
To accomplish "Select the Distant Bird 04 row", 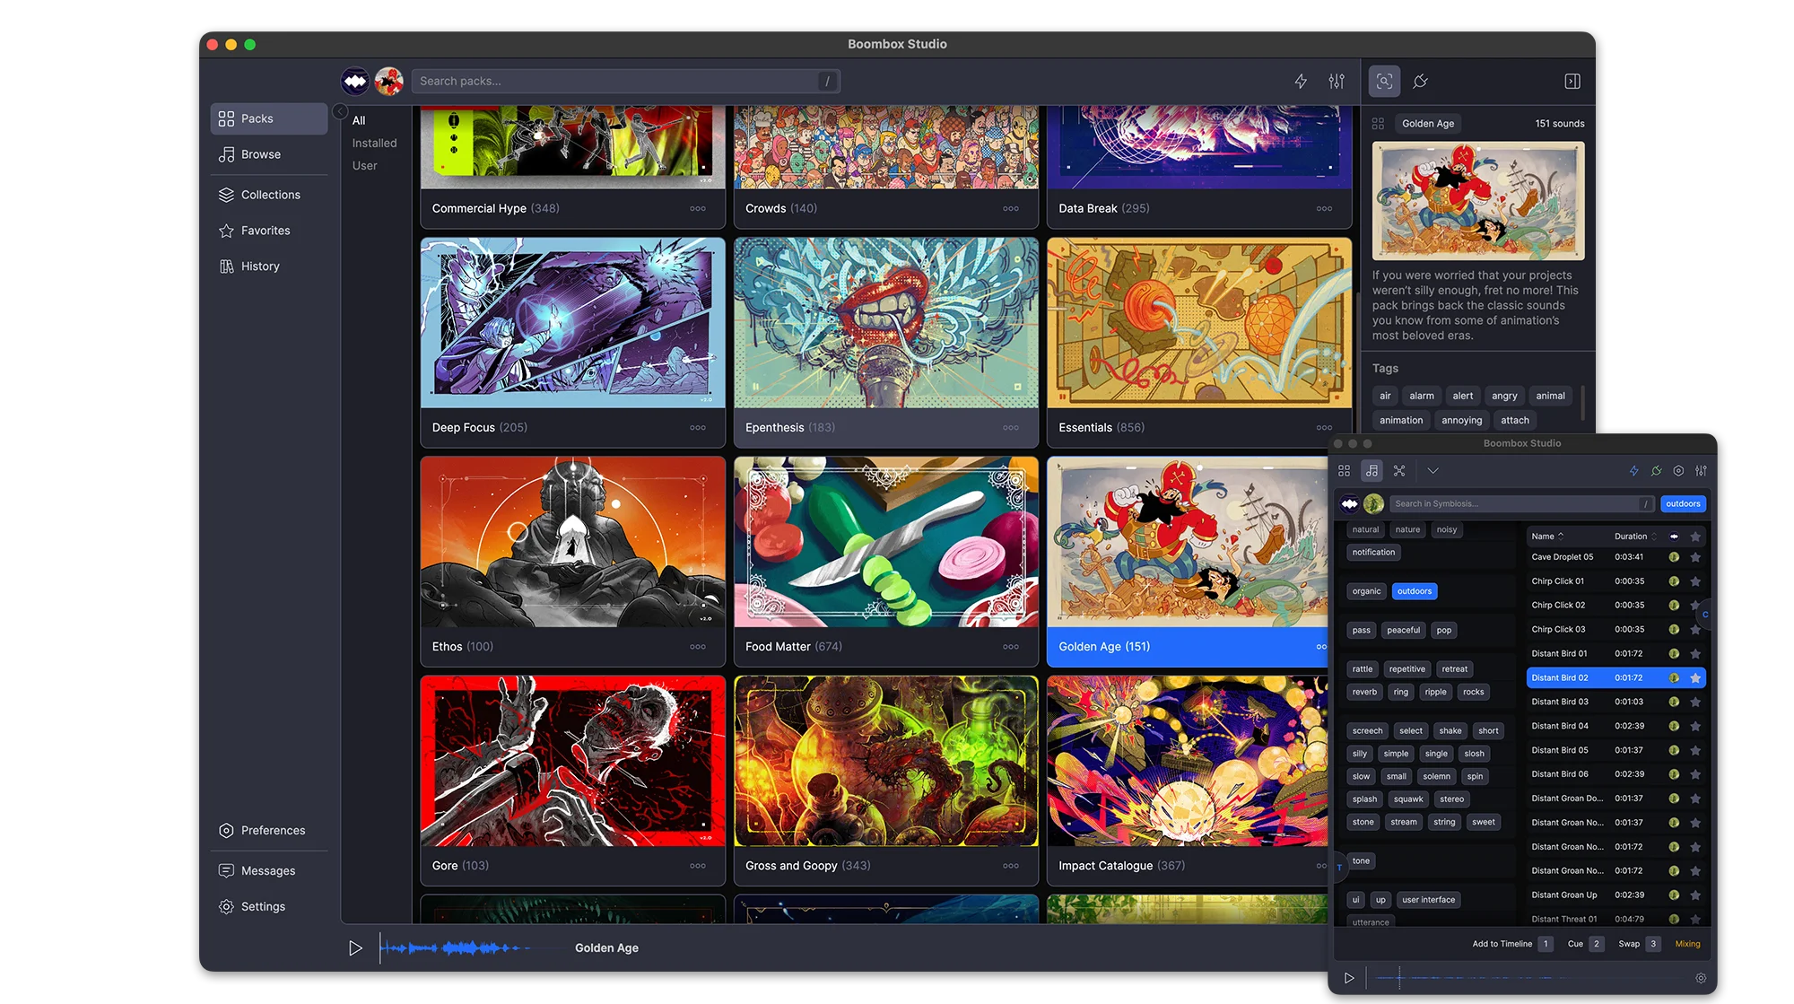I will click(x=1616, y=726).
